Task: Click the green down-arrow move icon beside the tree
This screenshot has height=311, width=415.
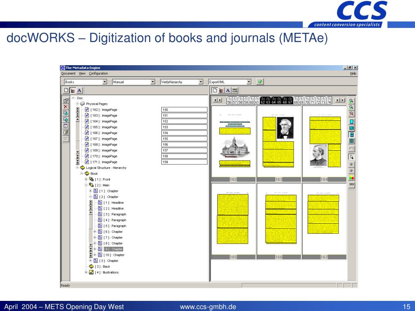Action: (66, 113)
